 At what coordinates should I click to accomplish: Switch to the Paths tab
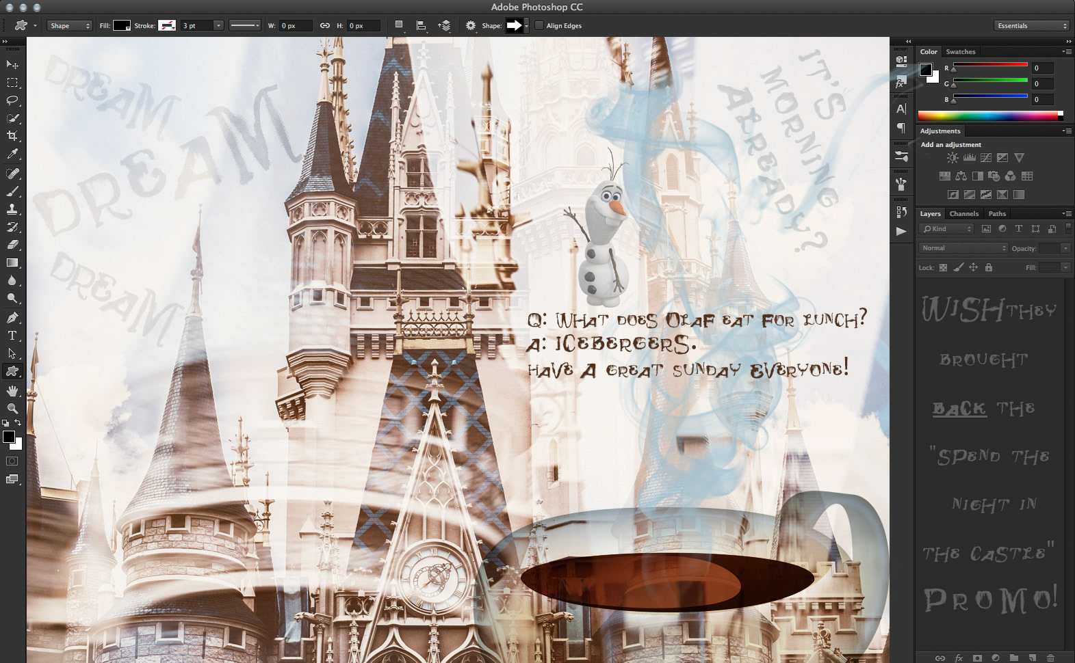pyautogui.click(x=997, y=214)
